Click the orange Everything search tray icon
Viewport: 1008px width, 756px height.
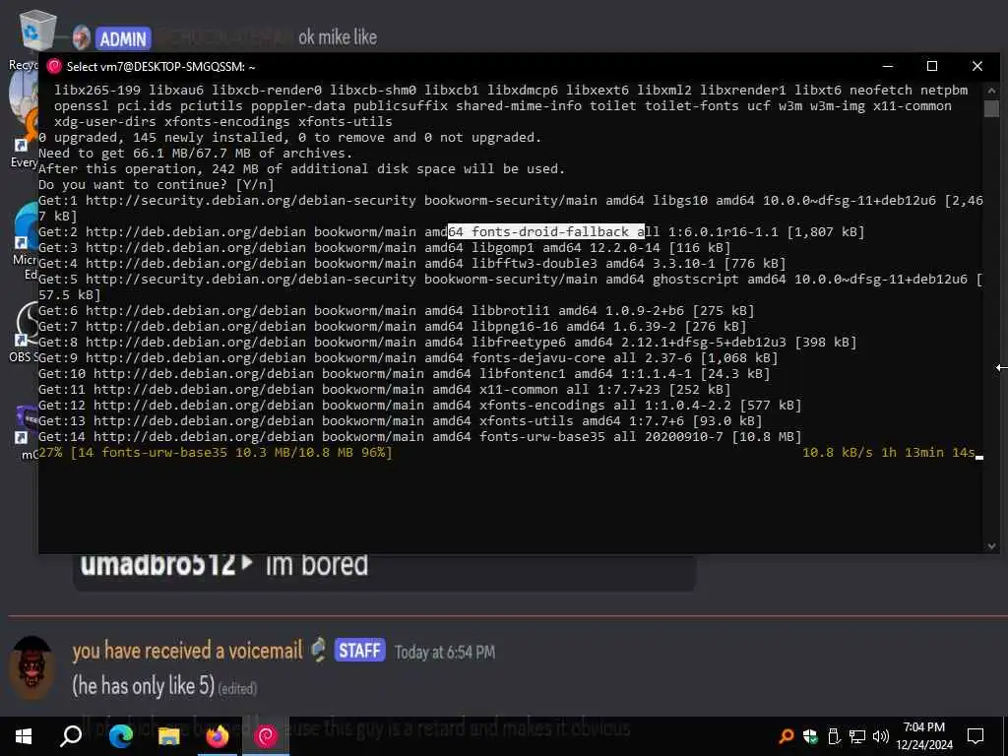786,736
